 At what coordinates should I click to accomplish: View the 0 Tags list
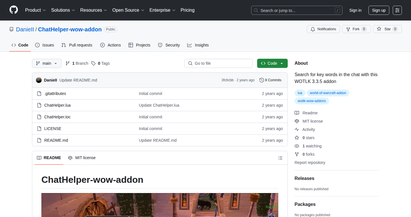tap(100, 63)
